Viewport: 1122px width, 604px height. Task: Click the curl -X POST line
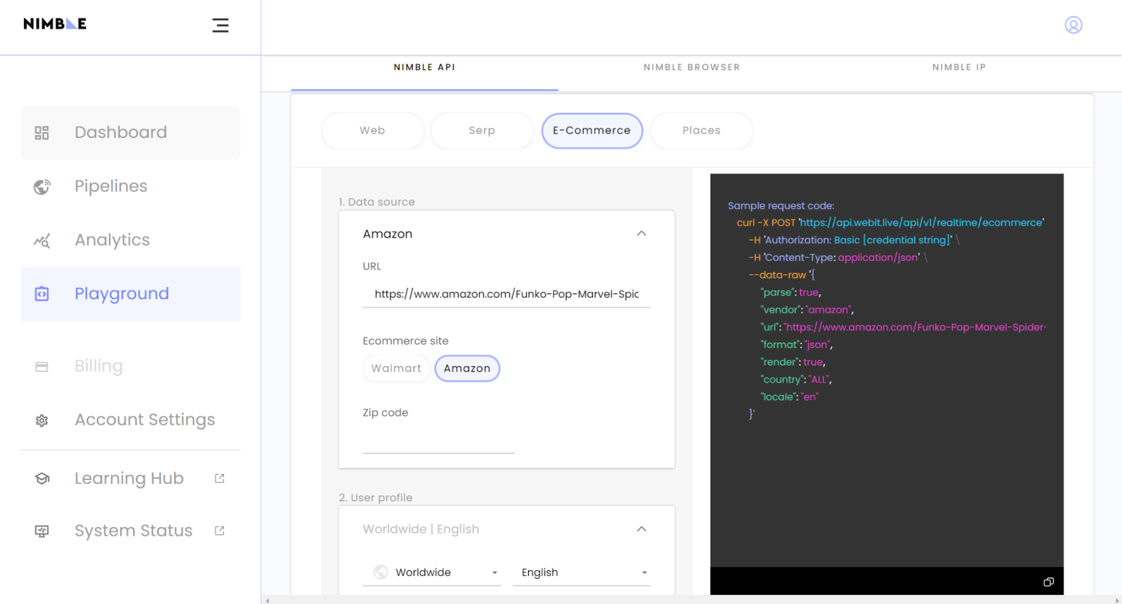coord(890,223)
